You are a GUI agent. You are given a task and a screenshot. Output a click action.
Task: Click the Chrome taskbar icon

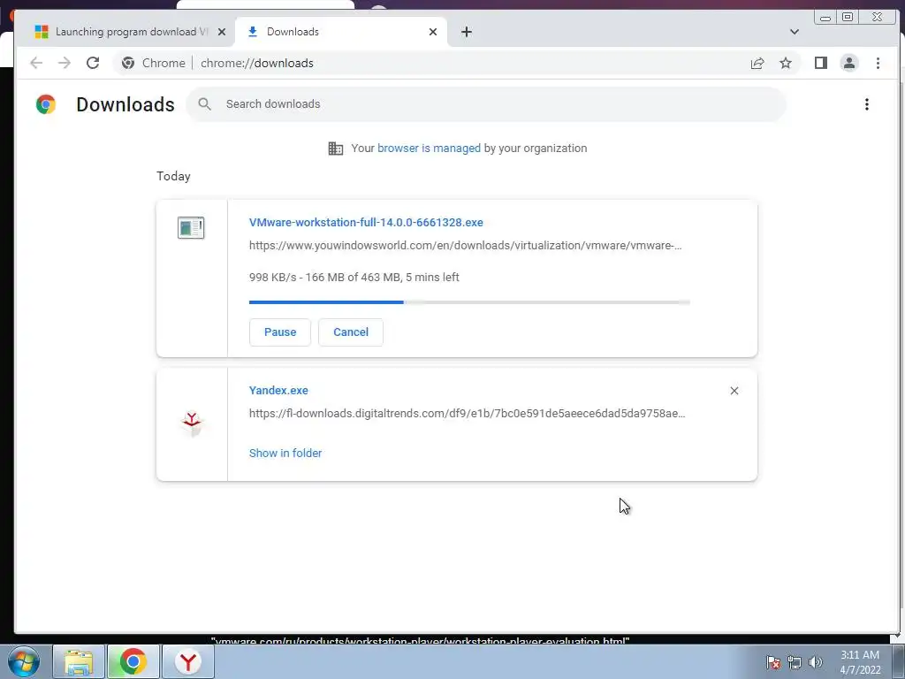click(x=133, y=662)
